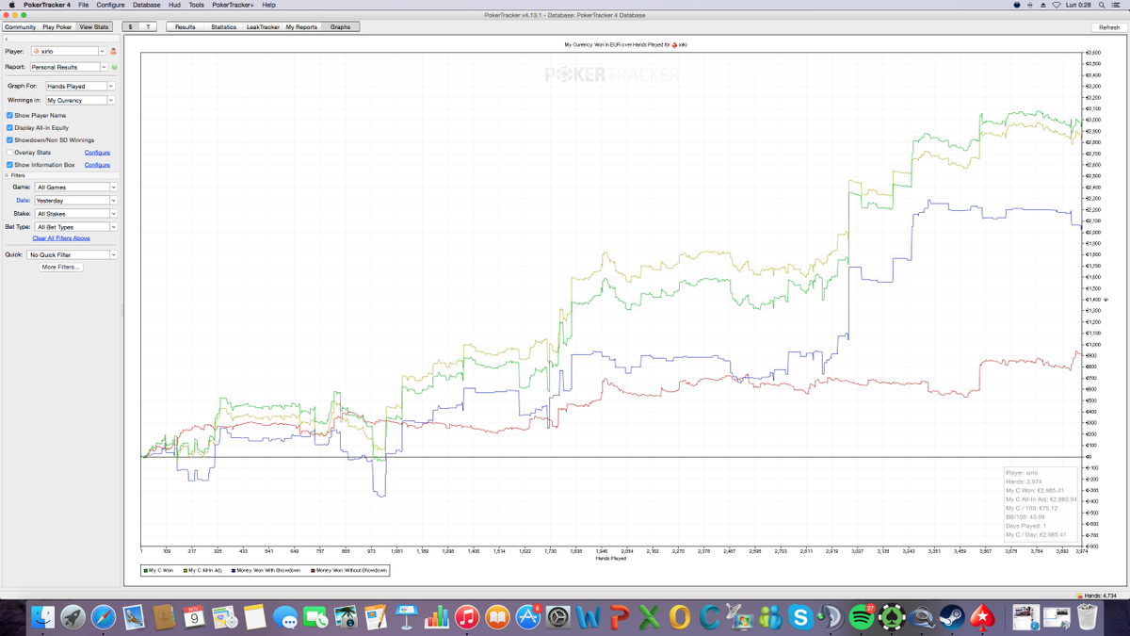Open the Player dropdown showing xirio
Screen dimensions: 1130x636
[x=68, y=51]
